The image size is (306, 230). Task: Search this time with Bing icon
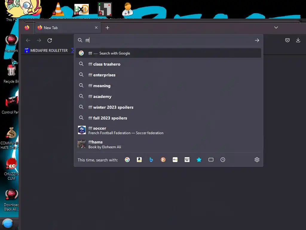click(x=151, y=160)
